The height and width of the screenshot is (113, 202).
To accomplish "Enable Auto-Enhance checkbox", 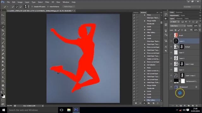I will (x=48, y=7).
